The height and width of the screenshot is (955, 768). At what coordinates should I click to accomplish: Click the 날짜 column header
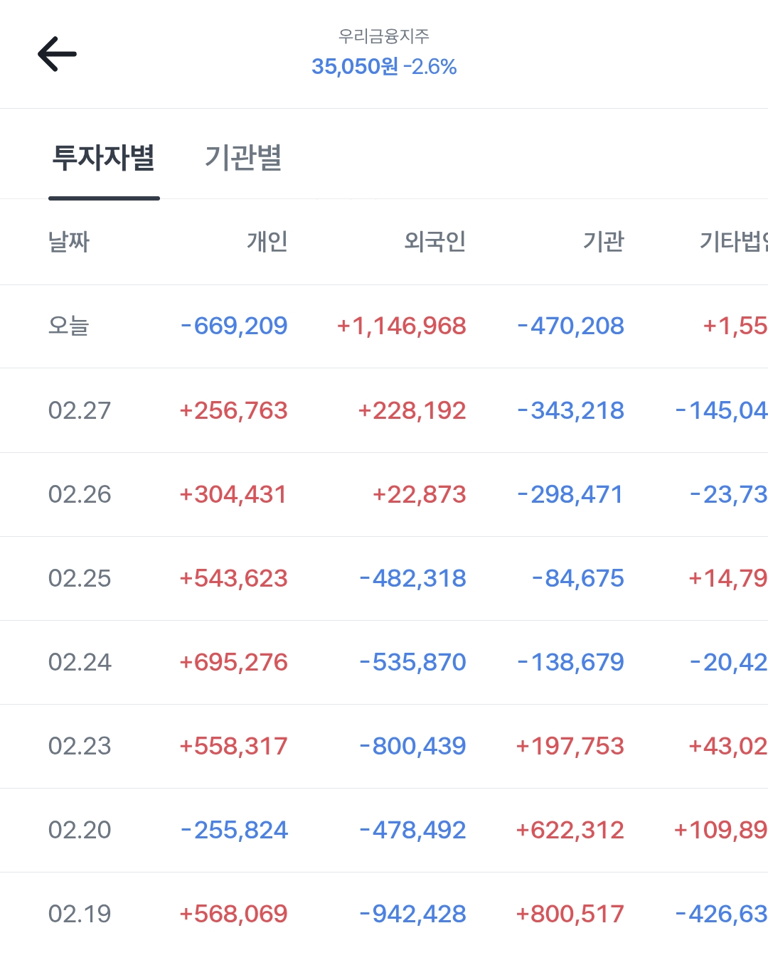(x=68, y=242)
